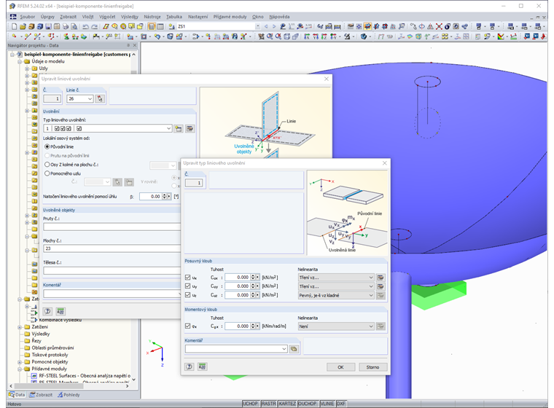This screenshot has height=408, width=554.
Task: Click Plochy č. input field with 23
Action: click(112, 248)
